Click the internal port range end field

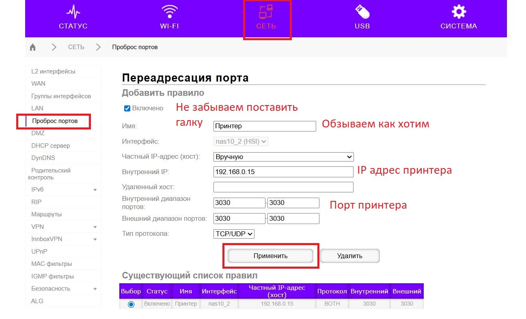click(293, 203)
